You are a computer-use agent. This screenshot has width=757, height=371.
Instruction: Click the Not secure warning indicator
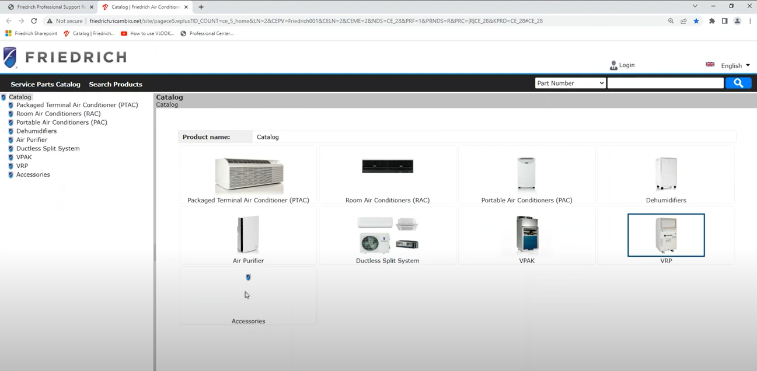pyautogui.click(x=64, y=21)
